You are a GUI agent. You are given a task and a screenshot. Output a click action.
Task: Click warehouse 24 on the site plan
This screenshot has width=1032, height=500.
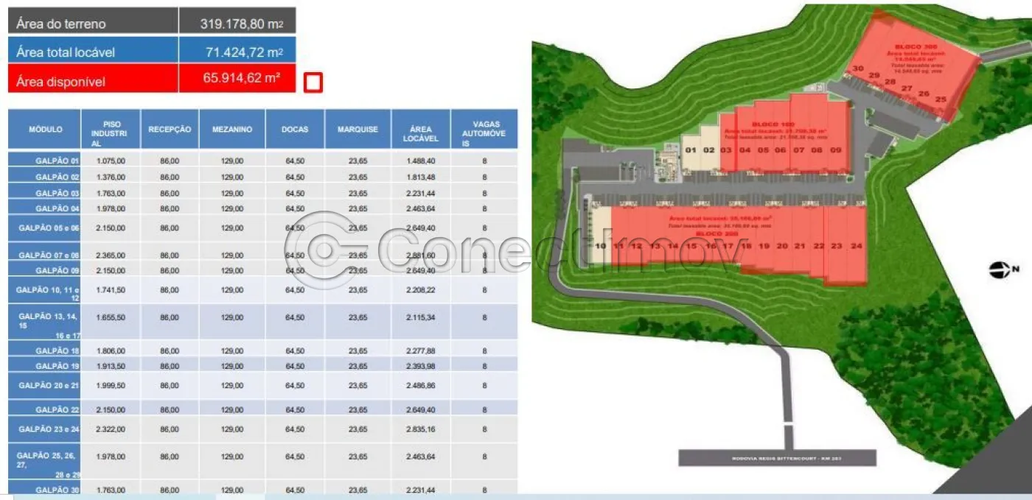click(x=855, y=246)
